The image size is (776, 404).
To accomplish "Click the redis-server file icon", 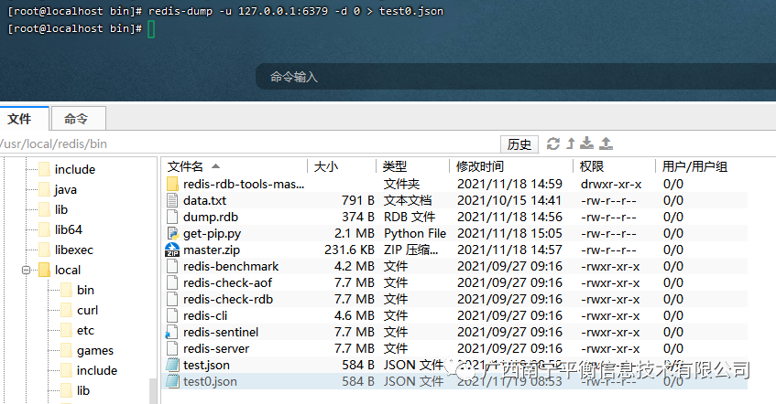I will [x=172, y=348].
